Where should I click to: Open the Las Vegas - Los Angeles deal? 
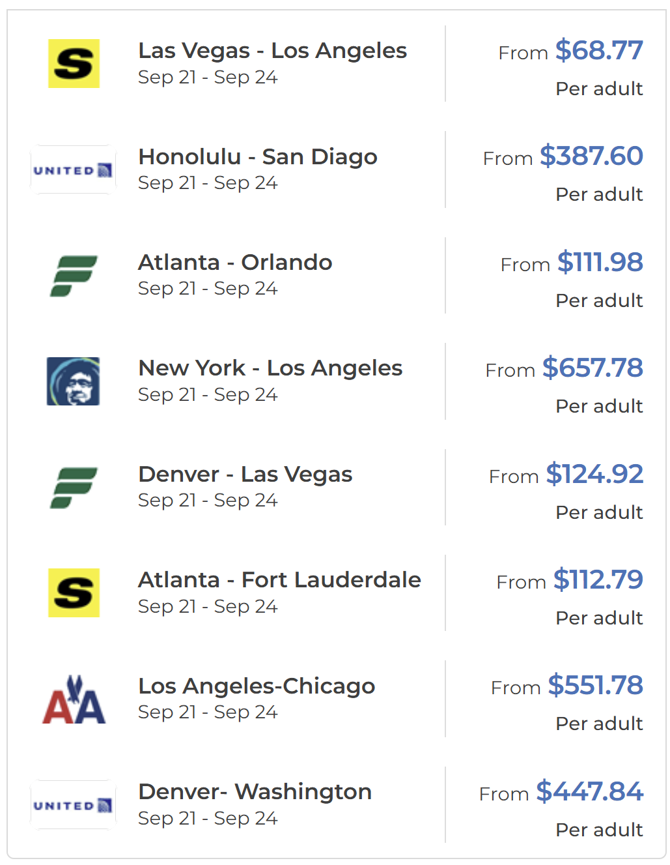(272, 51)
